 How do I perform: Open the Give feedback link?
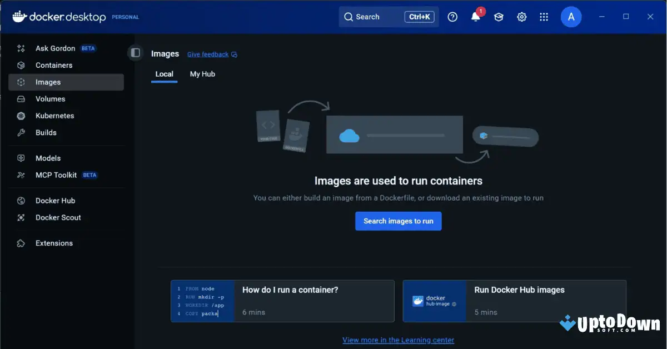coord(208,54)
